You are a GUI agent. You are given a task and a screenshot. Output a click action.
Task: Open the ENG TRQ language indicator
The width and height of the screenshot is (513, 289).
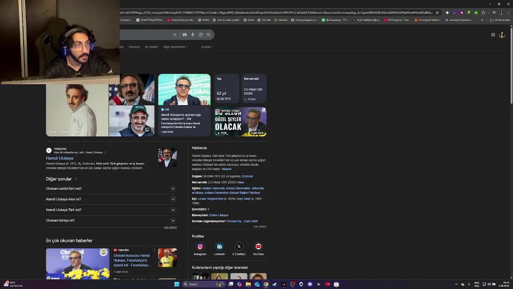point(477,284)
